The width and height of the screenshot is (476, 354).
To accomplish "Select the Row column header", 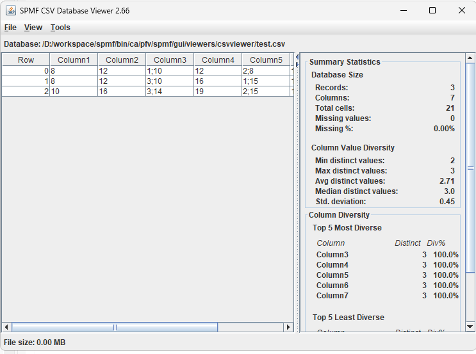I will (x=26, y=60).
